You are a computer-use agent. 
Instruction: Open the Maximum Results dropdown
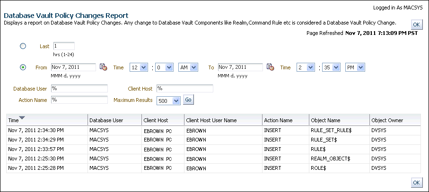[x=168, y=100]
